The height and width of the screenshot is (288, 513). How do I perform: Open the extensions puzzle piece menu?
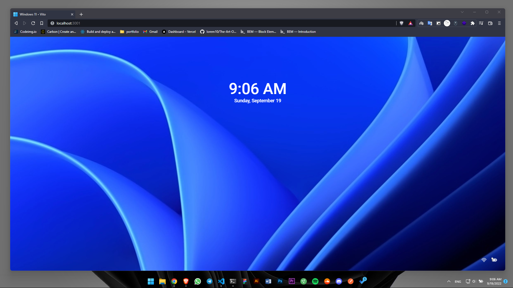[473, 23]
